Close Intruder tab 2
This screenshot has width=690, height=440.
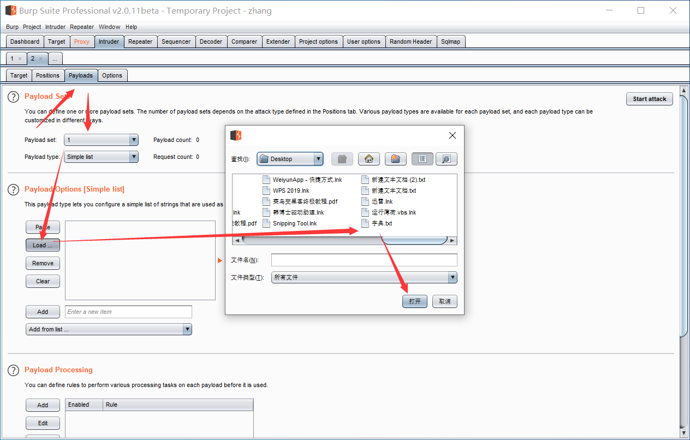coord(40,58)
